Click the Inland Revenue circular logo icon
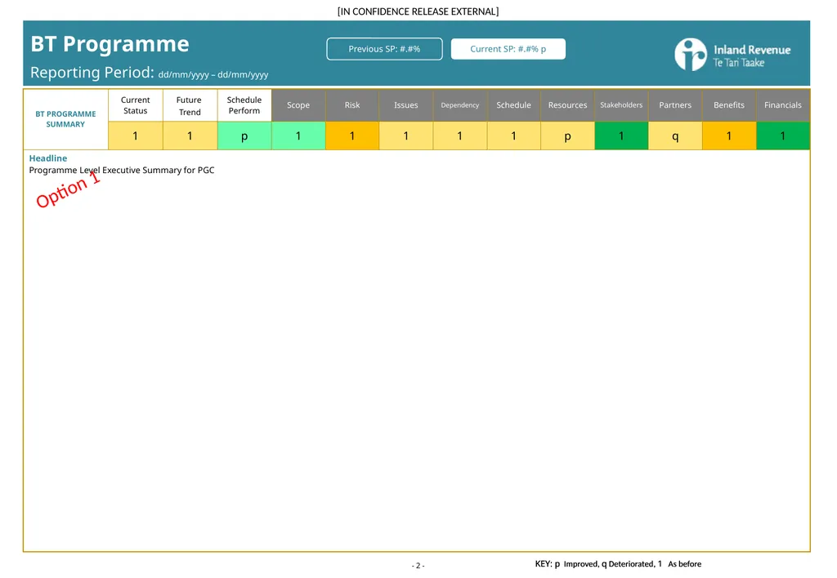 (x=690, y=55)
